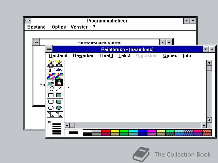The width and height of the screenshot is (218, 163).
Task: Pick the bright yellow palette color
Action: click(x=115, y=131)
